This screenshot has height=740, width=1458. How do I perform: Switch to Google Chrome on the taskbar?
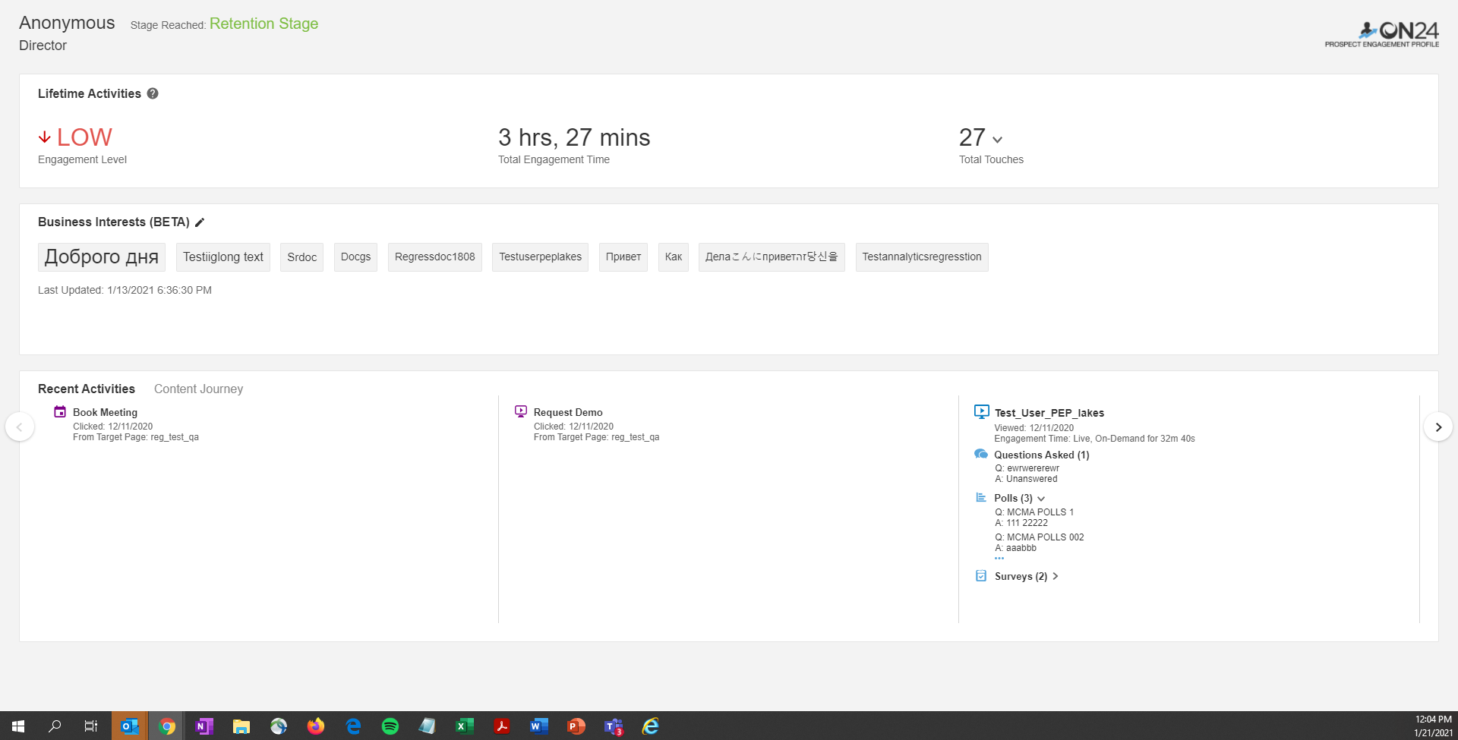(167, 726)
